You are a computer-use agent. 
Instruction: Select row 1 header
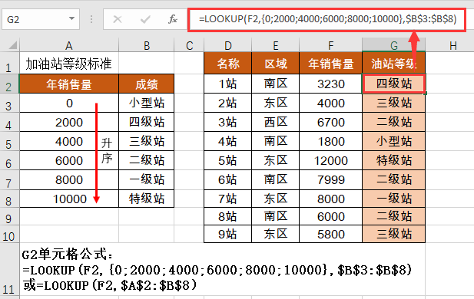coord(9,63)
